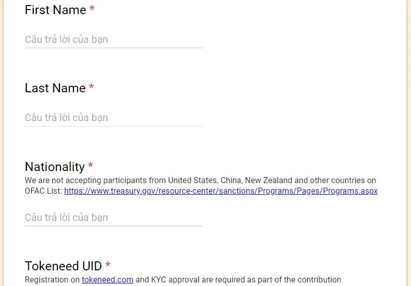
Task: Click the Nationality question heading
Action: [55, 167]
